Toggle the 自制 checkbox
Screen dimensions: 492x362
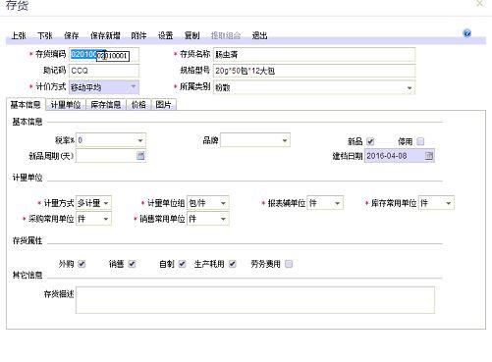182,264
